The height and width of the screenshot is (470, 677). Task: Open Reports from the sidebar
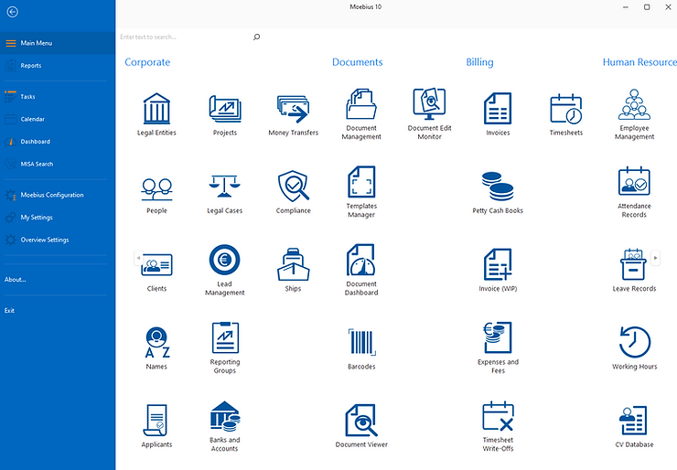click(58, 66)
